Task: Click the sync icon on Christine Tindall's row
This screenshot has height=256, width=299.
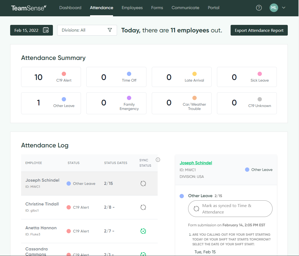Action: point(143,207)
